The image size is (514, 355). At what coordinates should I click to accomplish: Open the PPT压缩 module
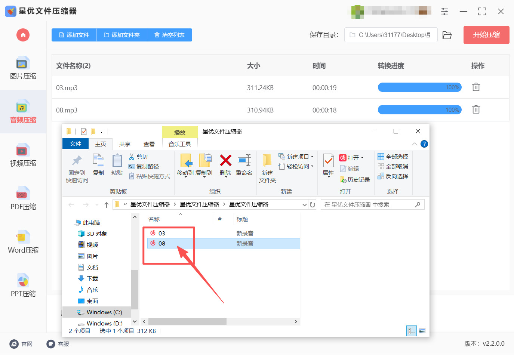point(23,286)
